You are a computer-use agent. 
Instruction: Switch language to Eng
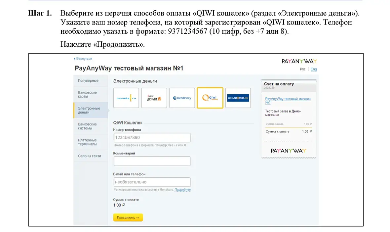314,69
